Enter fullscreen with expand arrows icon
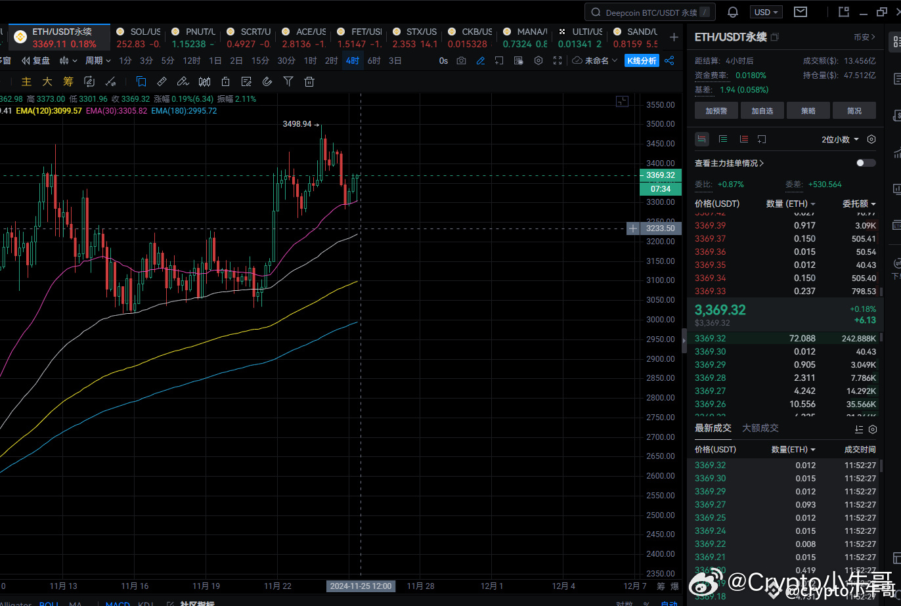This screenshot has height=606, width=901. click(x=558, y=60)
